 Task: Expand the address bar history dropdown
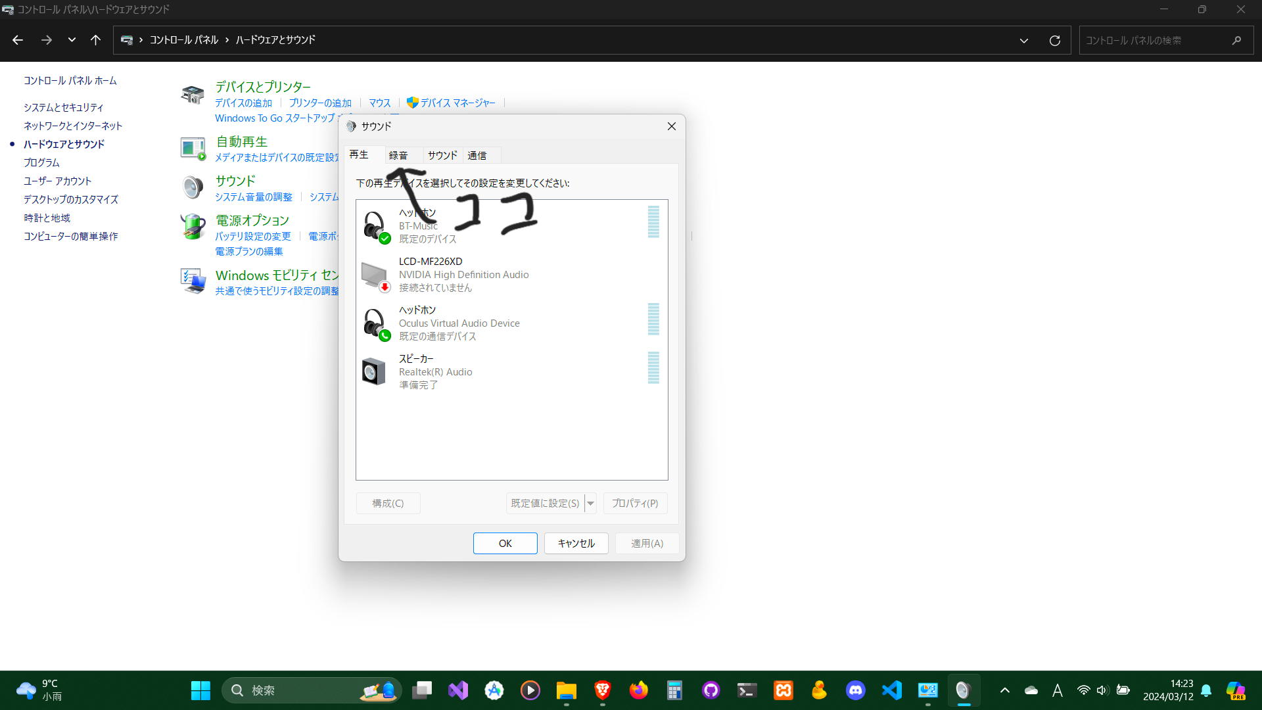click(x=1023, y=41)
